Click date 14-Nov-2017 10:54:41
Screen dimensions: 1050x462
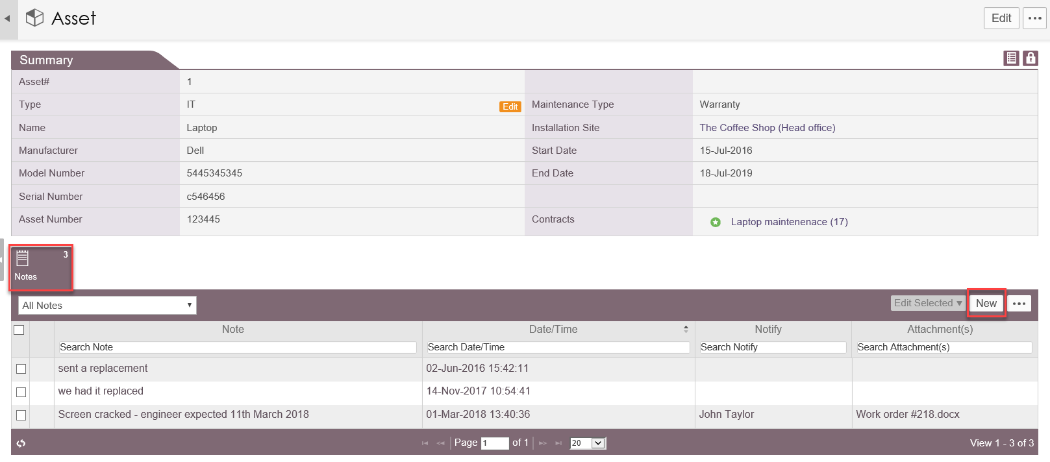(478, 391)
